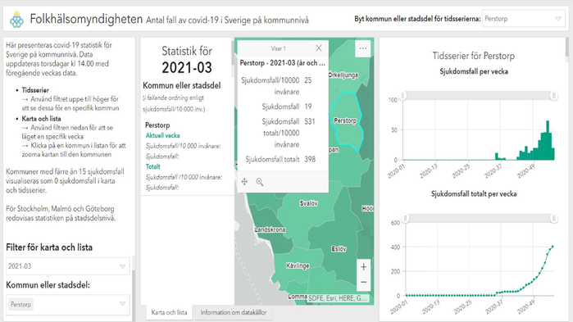
Task: Select Perstorp in the municipality list
Action: pos(157,125)
